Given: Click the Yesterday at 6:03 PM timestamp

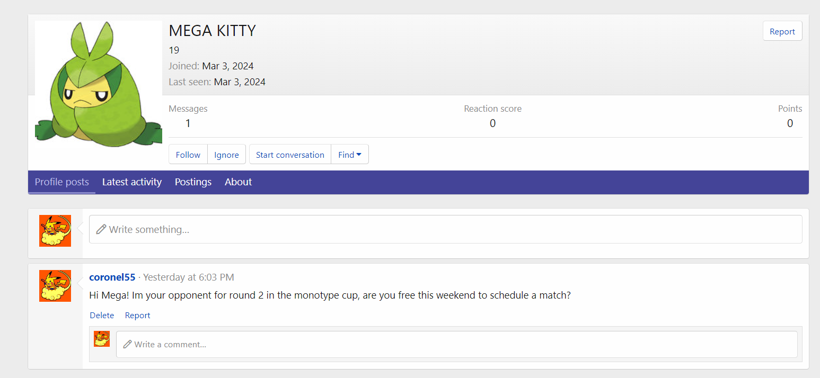Looking at the screenshot, I should coord(188,277).
